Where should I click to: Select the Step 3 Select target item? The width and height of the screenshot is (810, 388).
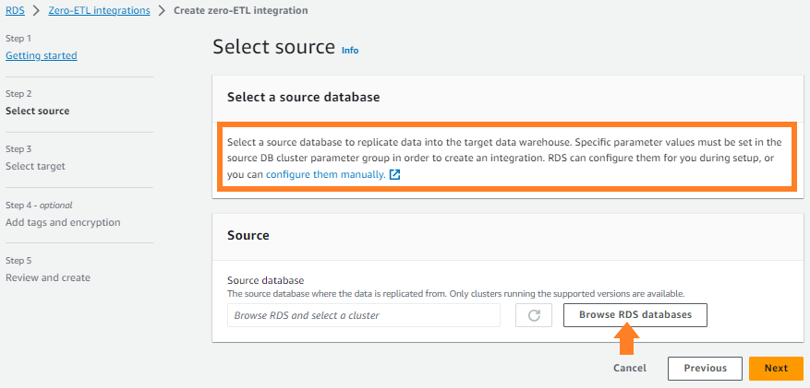pyautogui.click(x=35, y=167)
